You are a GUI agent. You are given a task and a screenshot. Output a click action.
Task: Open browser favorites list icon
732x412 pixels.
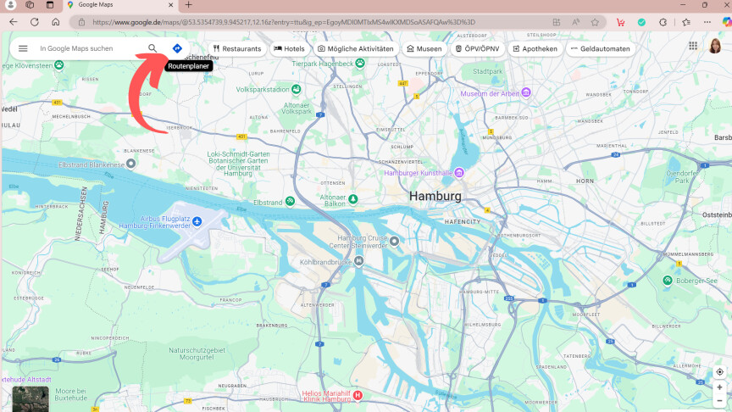click(x=685, y=22)
